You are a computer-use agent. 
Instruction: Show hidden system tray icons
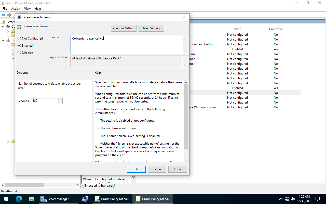[x=281, y=199]
